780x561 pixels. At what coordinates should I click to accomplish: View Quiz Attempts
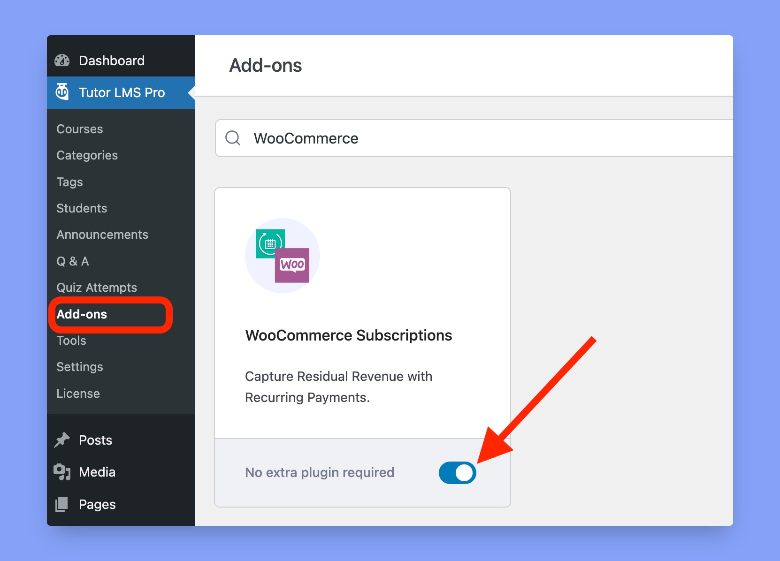point(97,288)
